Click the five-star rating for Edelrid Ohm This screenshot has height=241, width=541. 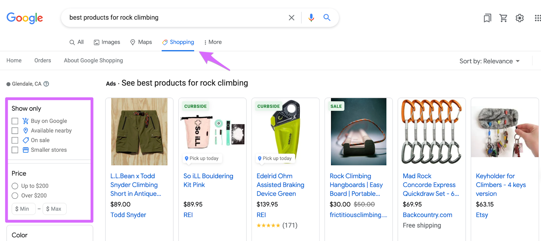click(x=268, y=225)
